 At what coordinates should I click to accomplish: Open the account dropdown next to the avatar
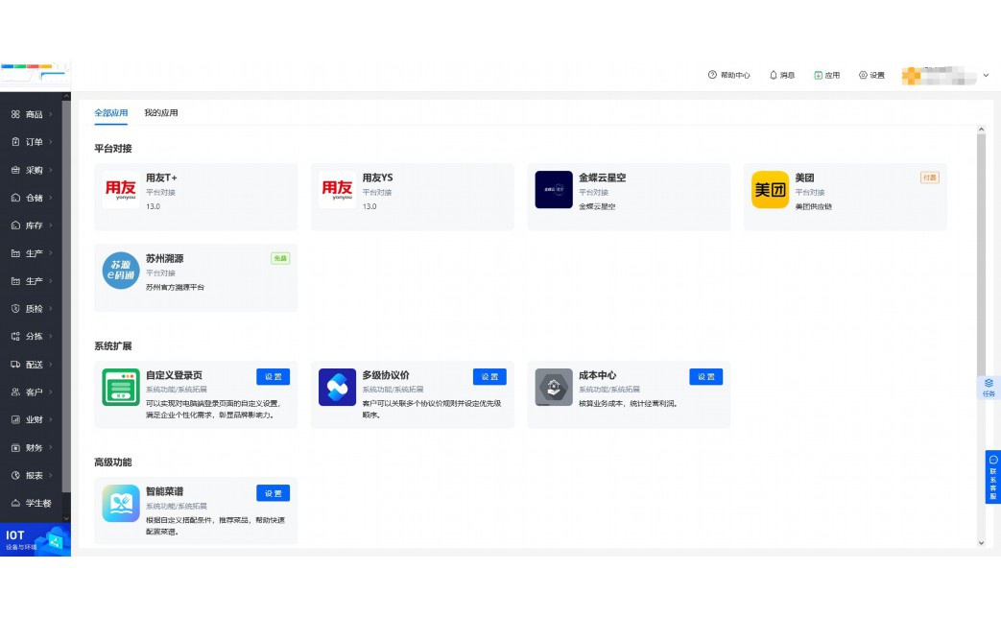[984, 75]
